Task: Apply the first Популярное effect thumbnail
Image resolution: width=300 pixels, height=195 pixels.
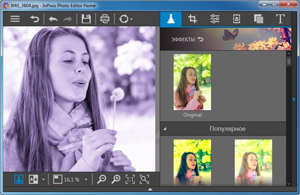Action: (192, 162)
